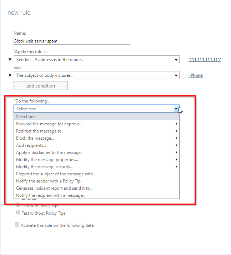Select the Test without Policy Tips option
Viewport: 231px width, 255px height.
pyautogui.click(x=18, y=213)
